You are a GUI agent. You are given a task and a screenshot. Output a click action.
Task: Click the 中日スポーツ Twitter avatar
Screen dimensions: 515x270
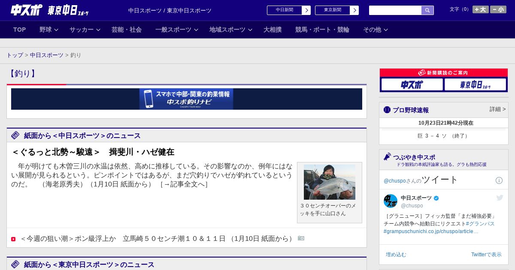(x=391, y=201)
